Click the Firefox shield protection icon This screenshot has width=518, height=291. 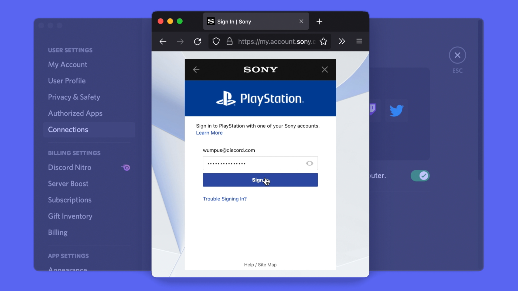click(216, 41)
